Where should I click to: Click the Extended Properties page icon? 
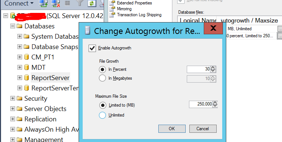[x=112, y=3]
